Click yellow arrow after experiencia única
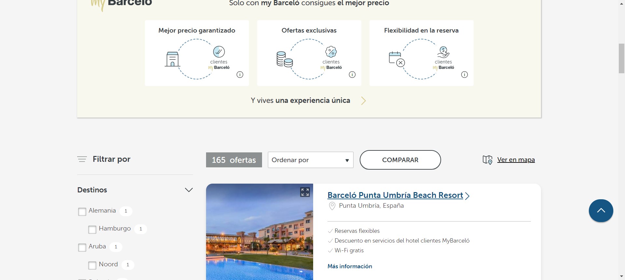Viewport: 625px width, 280px height. tap(363, 101)
